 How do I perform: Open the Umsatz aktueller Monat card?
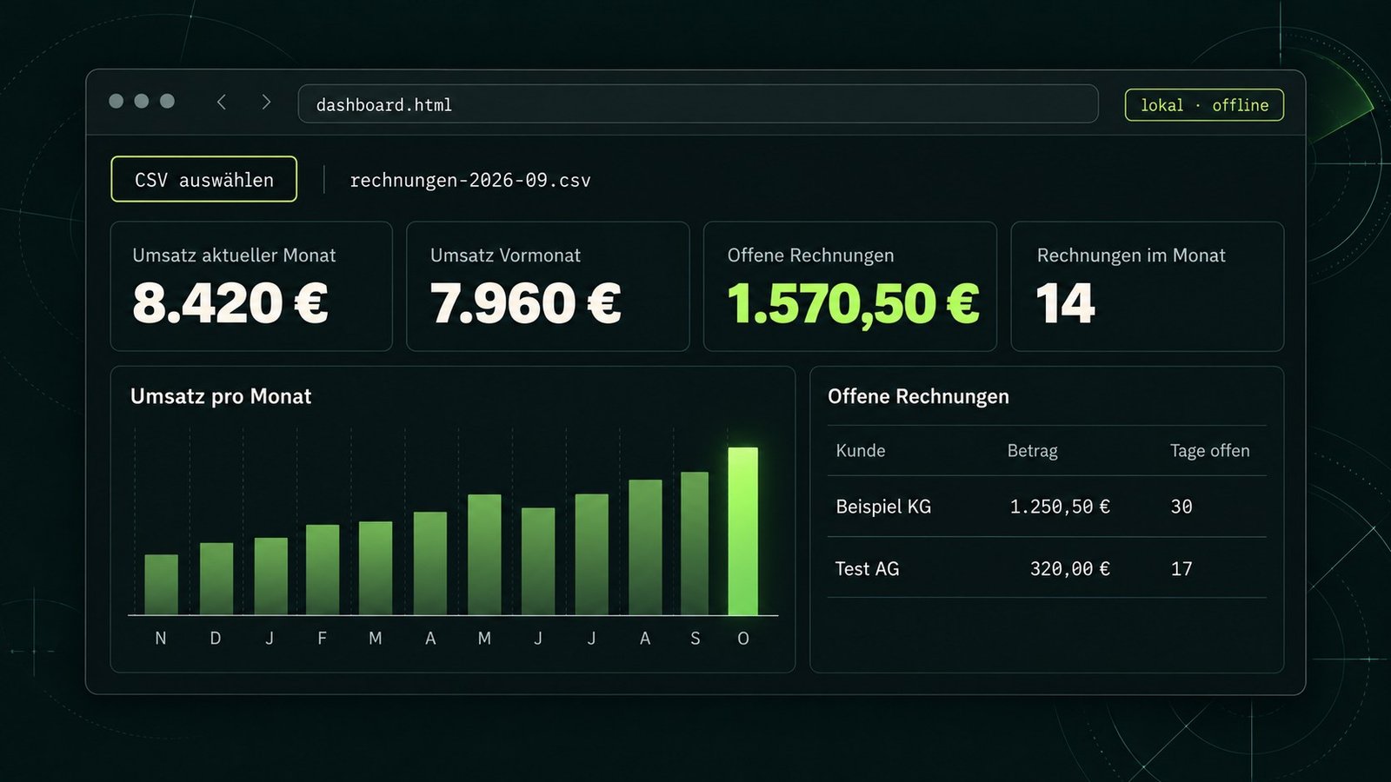coord(251,287)
